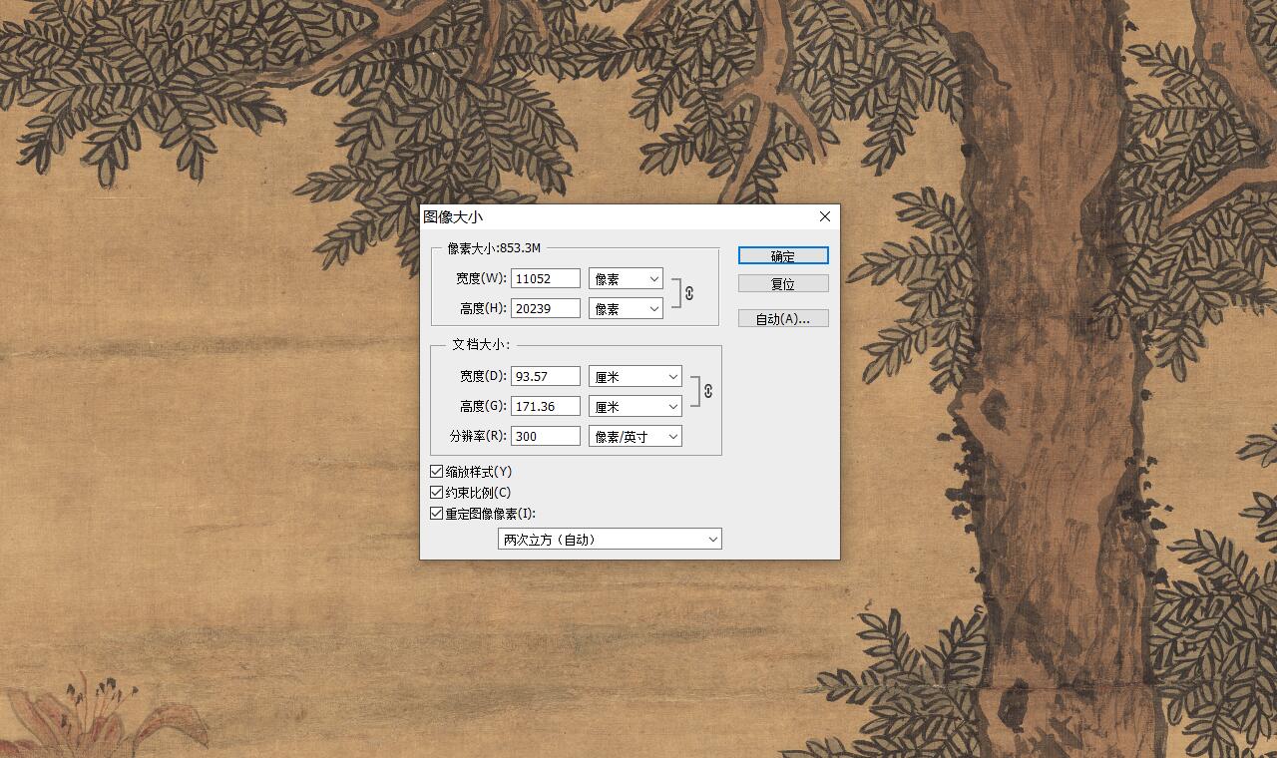Image resolution: width=1277 pixels, height=758 pixels.
Task: Open resolution unit dropdown 像素/英寸
Action: pos(636,436)
